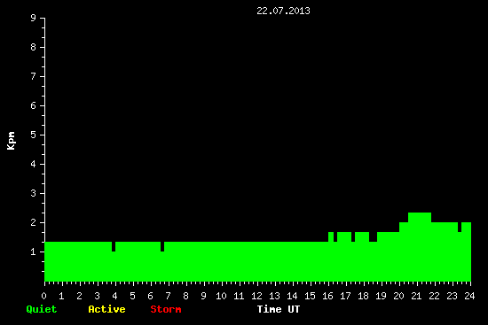Click hour 16 on the time axis
The height and width of the screenshot is (325, 488).
click(327, 296)
